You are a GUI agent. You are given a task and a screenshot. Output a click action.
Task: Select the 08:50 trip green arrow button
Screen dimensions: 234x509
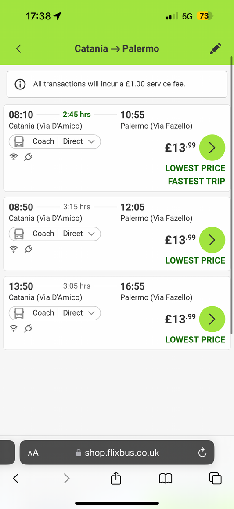pyautogui.click(x=212, y=240)
